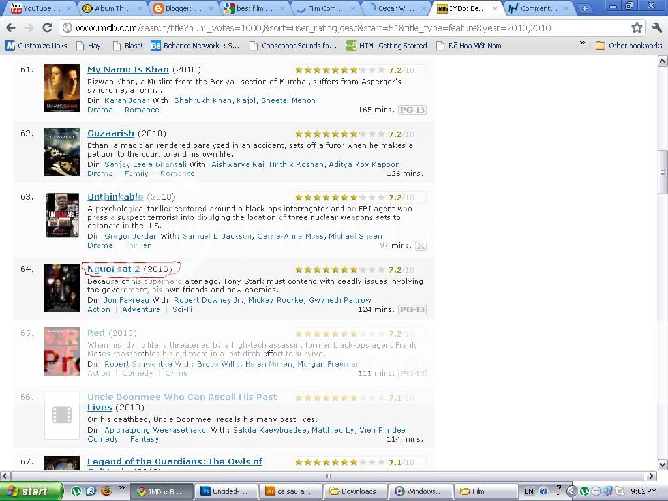Viewport: 668px width, 501px height.
Task: Open uTorrent from the quick launch bar
Action: point(76,491)
